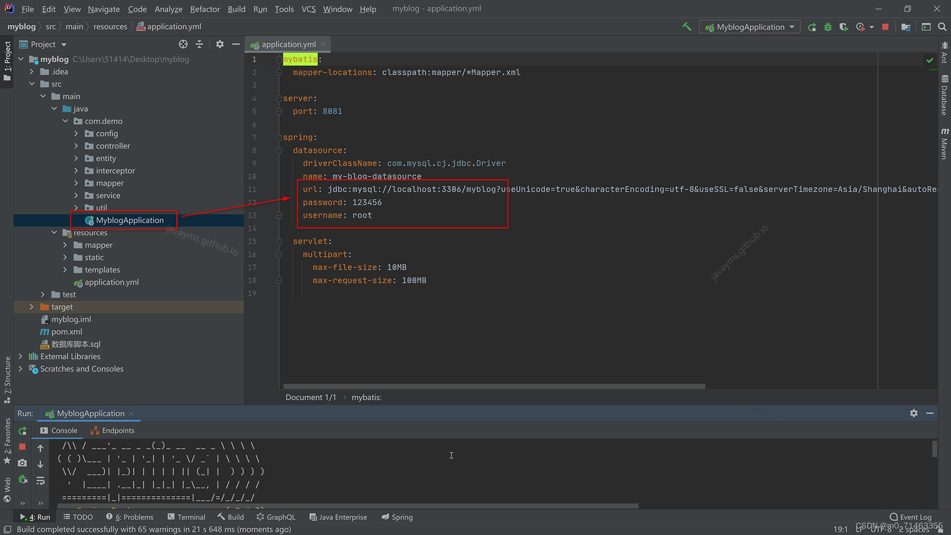This screenshot has width=951, height=535.
Task: Expand External Libraries node
Action: point(20,357)
